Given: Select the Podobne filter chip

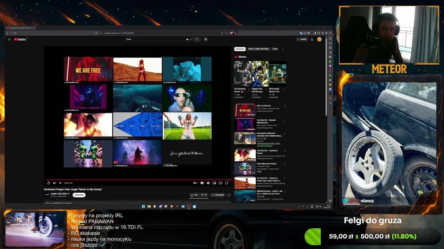Looking at the screenshot, I should click(275, 49).
